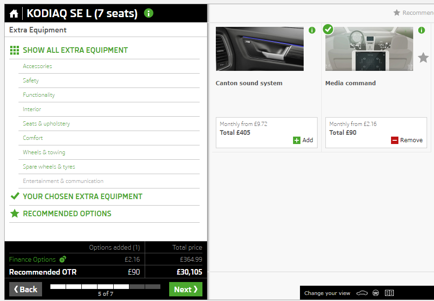Remove the Media command option
Image resolution: width=434 pixels, height=301 pixels.
click(407, 140)
